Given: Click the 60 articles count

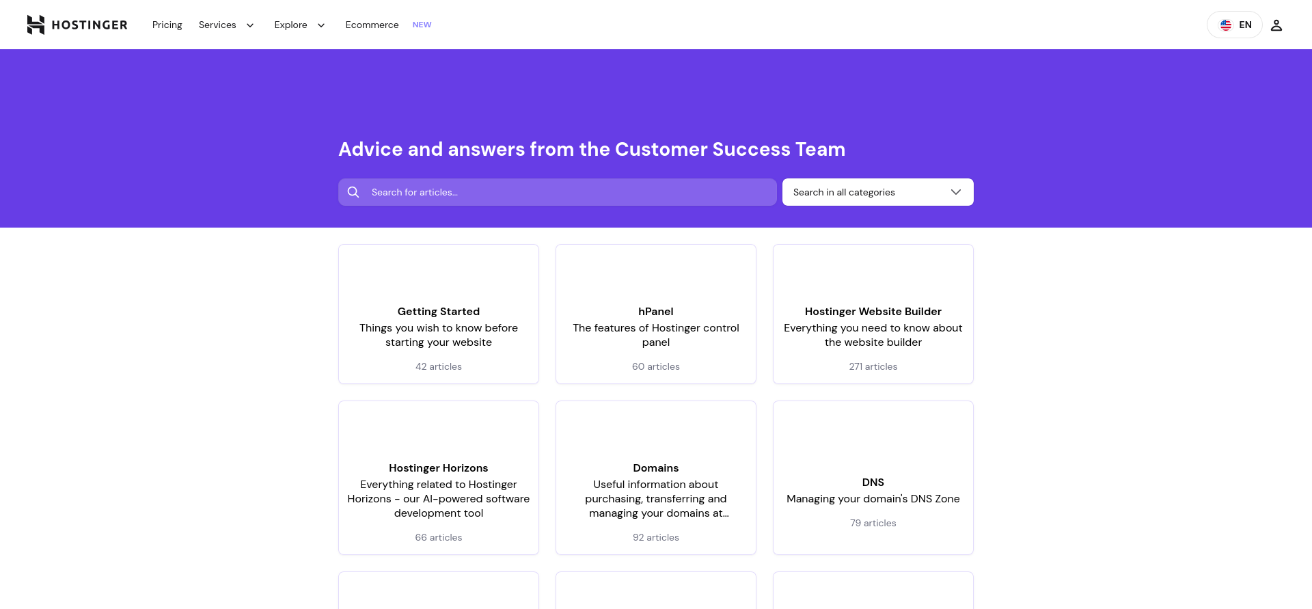Looking at the screenshot, I should [x=656, y=366].
